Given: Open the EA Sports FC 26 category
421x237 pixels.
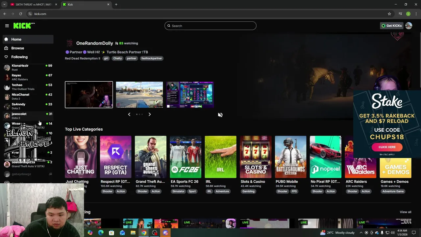Looking at the screenshot, I should click(186, 157).
